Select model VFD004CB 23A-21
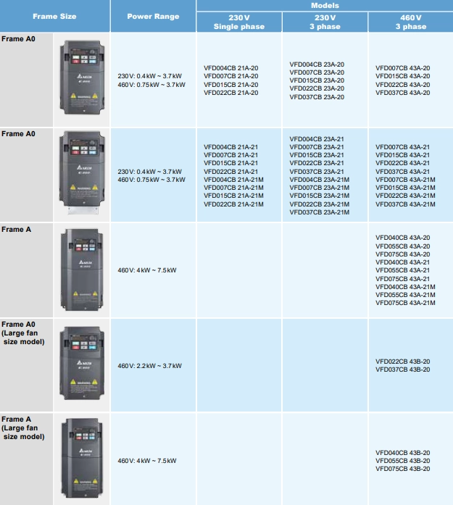 coord(317,139)
